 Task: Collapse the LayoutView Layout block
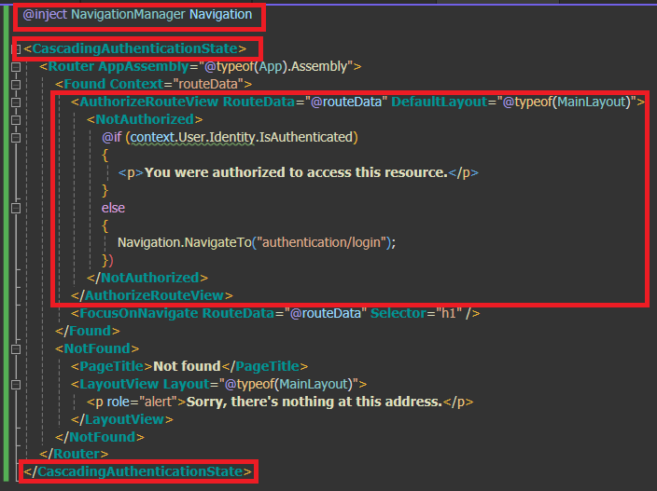[16, 385]
